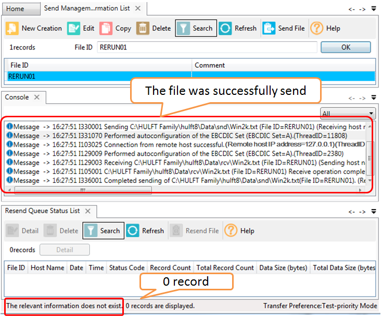Open view menu arrow of Console panel
382x319 pixels.
(x=374, y=97)
